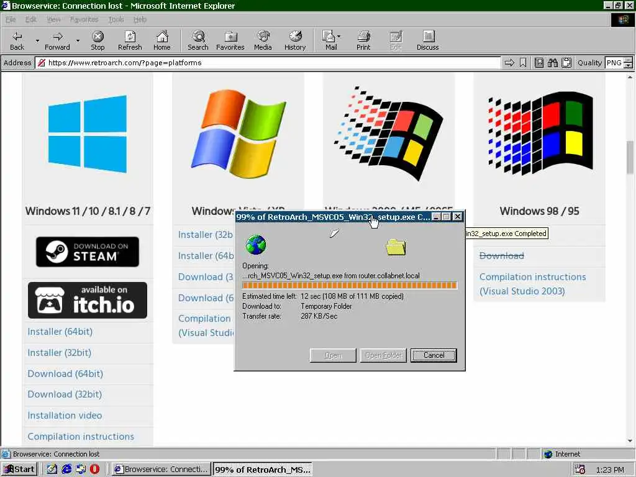Open Compilation instructions (Visual Studio 2003) link

click(532, 284)
